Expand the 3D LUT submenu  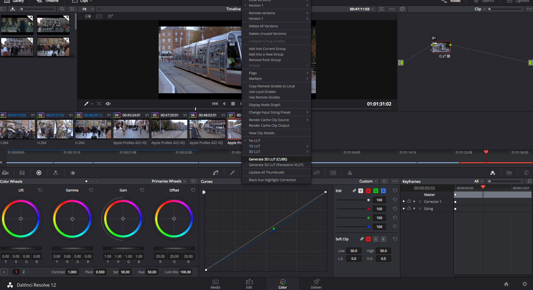[x=276, y=152]
